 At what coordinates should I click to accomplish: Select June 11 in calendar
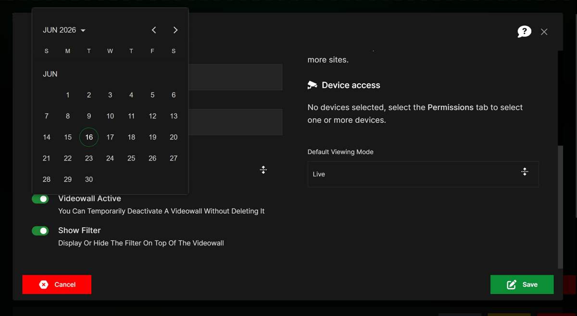coord(131,116)
